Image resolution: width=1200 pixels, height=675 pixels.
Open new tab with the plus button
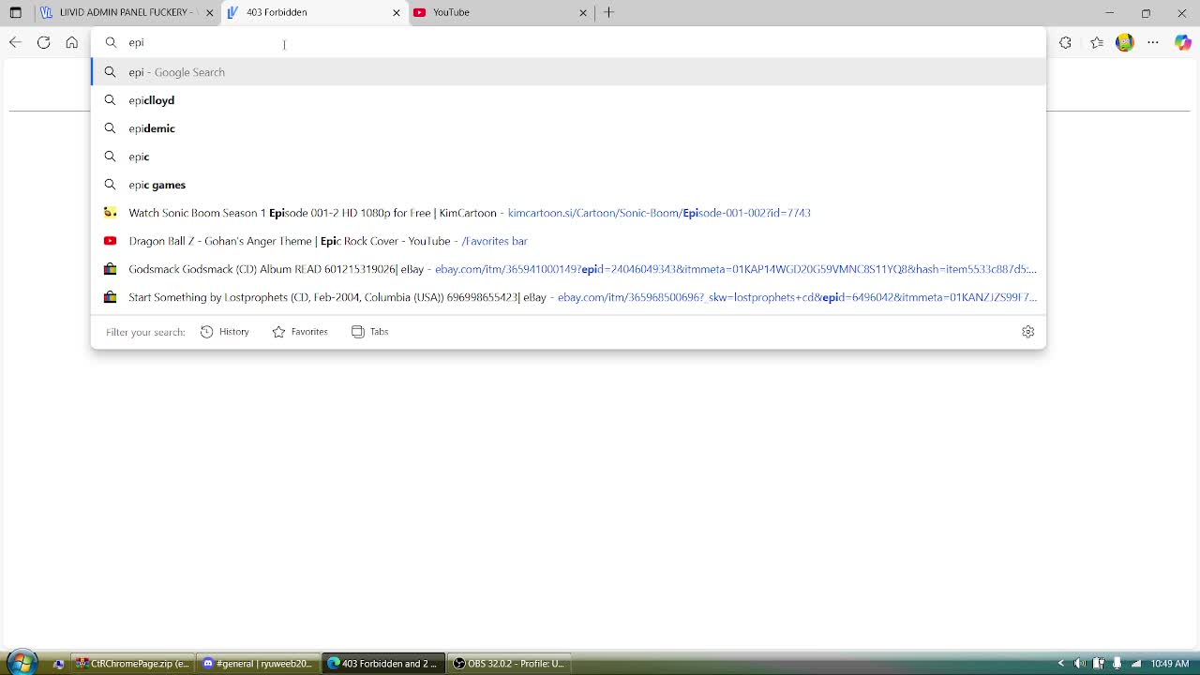pos(608,12)
